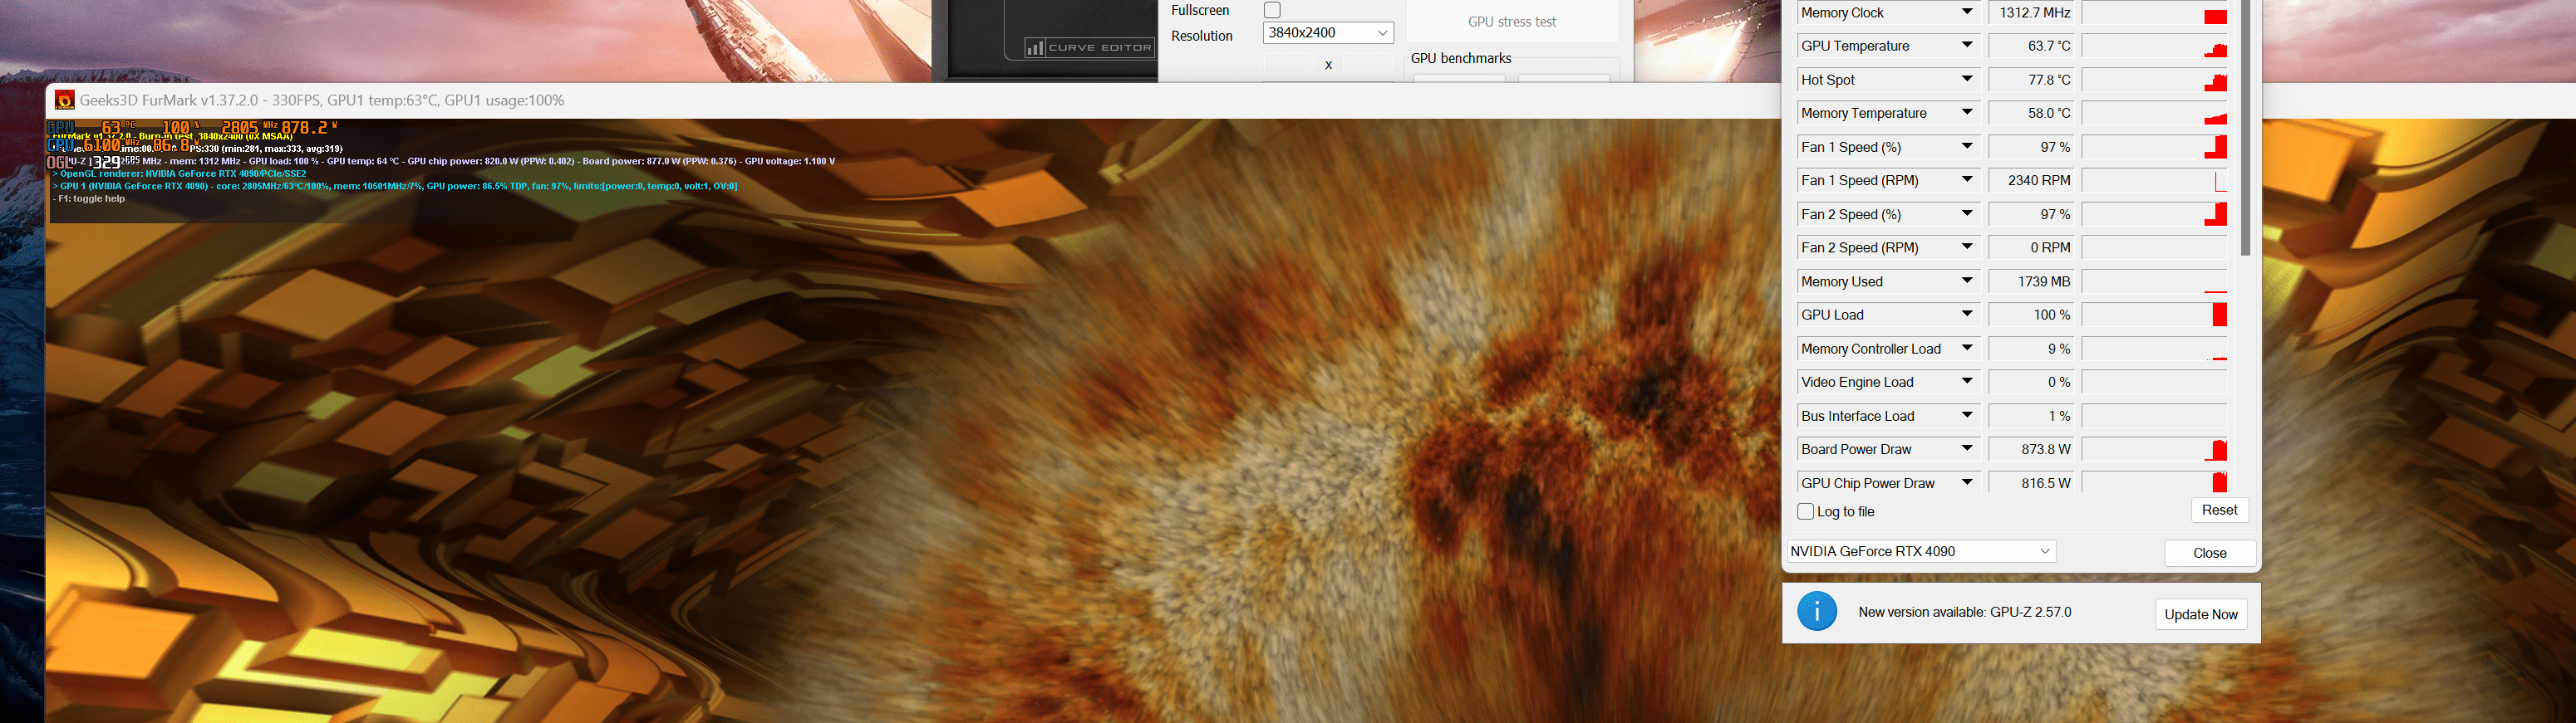Open the Video Engine Load dropdown
Image resolution: width=2576 pixels, height=723 pixels.
[1966, 383]
